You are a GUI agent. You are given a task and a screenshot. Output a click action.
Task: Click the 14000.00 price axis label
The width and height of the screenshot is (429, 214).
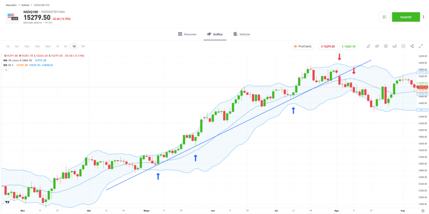[422, 130]
